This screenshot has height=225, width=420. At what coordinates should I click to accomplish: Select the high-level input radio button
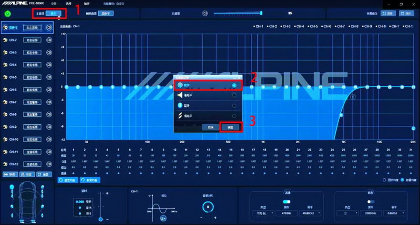coord(234,95)
